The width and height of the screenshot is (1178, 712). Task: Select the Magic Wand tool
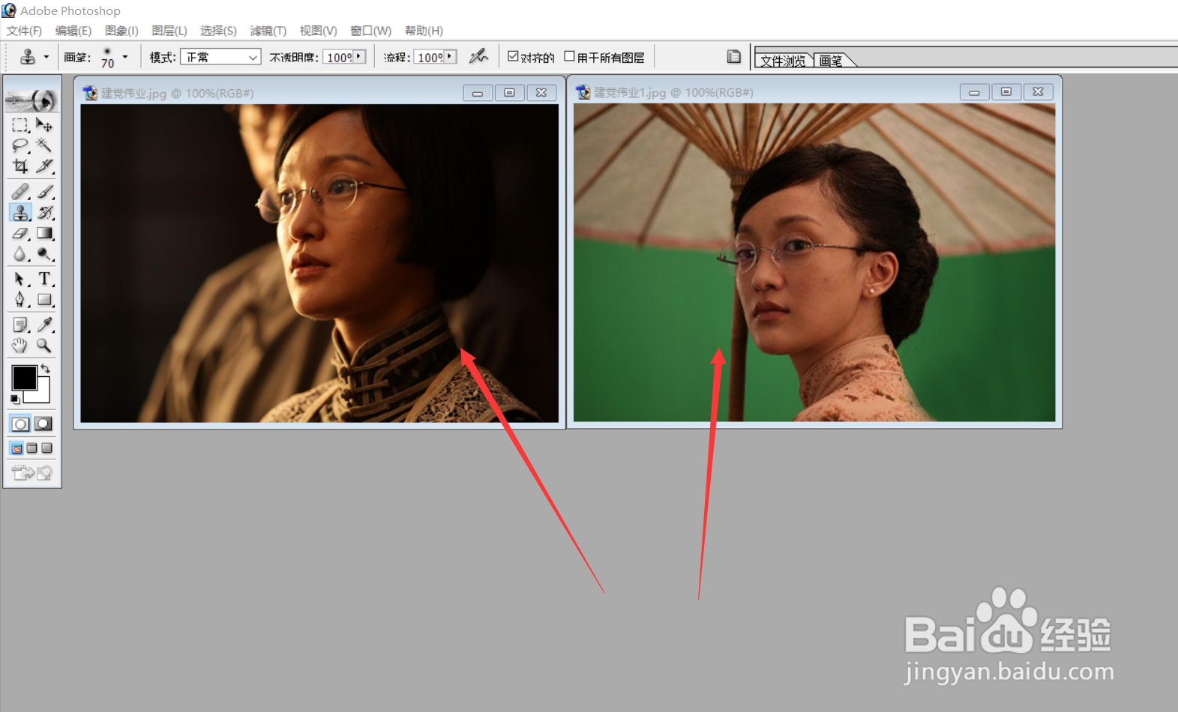[44, 145]
